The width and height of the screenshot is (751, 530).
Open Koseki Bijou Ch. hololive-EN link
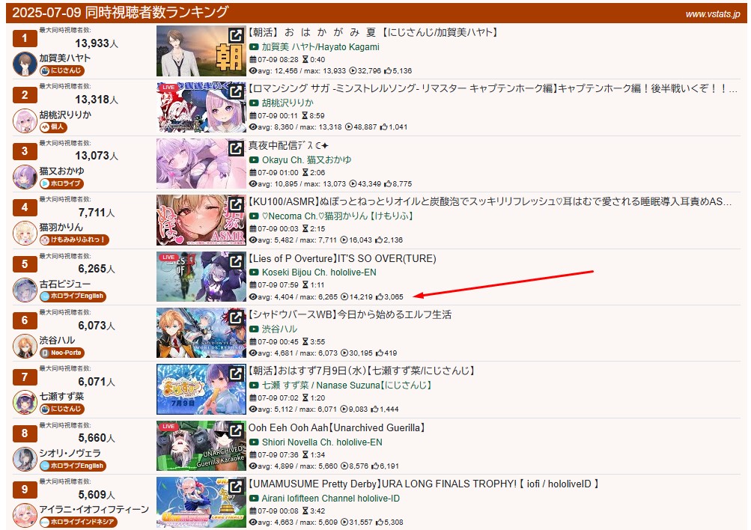(319, 272)
